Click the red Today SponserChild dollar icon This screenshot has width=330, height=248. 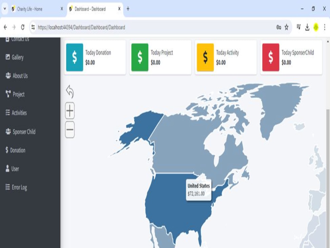[271, 57]
